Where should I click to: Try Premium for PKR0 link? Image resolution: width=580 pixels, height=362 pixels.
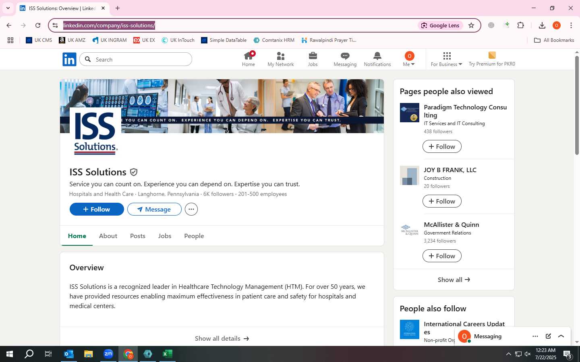pyautogui.click(x=492, y=59)
